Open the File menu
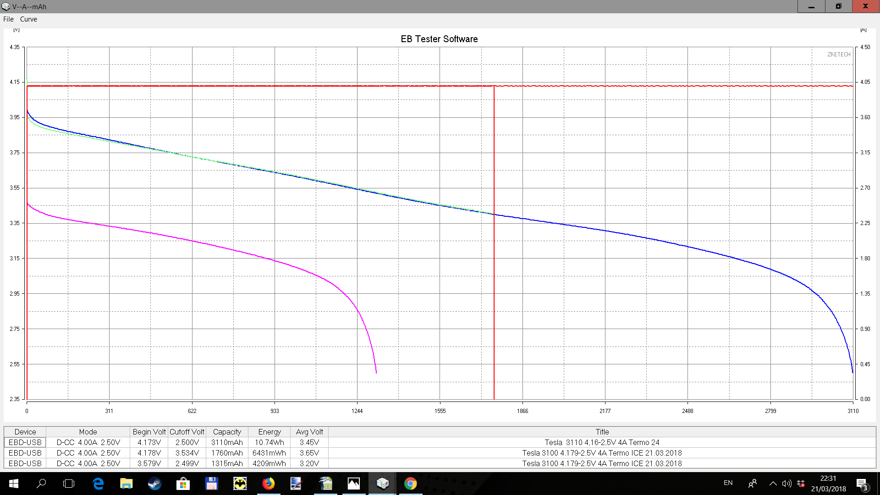 coord(8,19)
